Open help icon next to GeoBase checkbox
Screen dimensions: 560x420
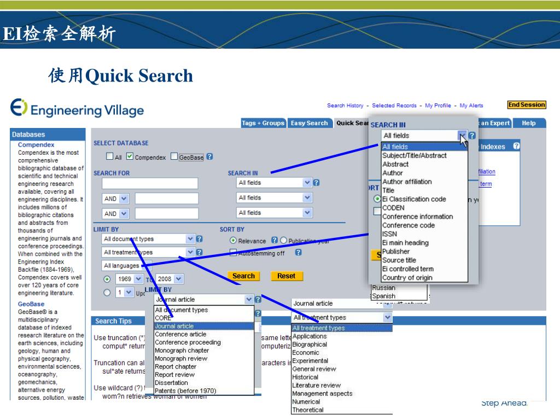pos(209,156)
